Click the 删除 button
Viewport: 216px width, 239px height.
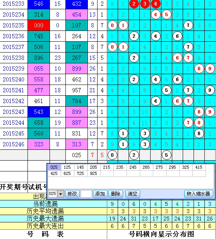click(x=116, y=194)
